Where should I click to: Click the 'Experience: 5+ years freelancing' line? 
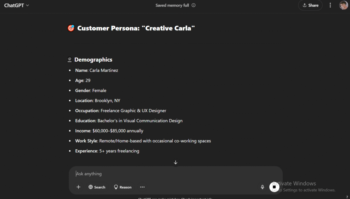107,151
